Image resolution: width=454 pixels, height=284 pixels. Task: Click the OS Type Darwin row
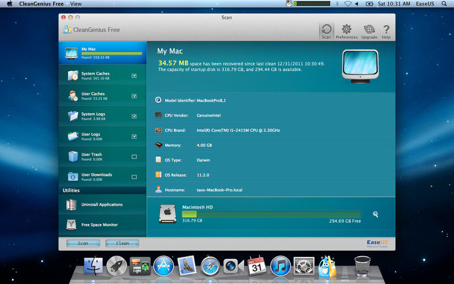[x=271, y=160]
